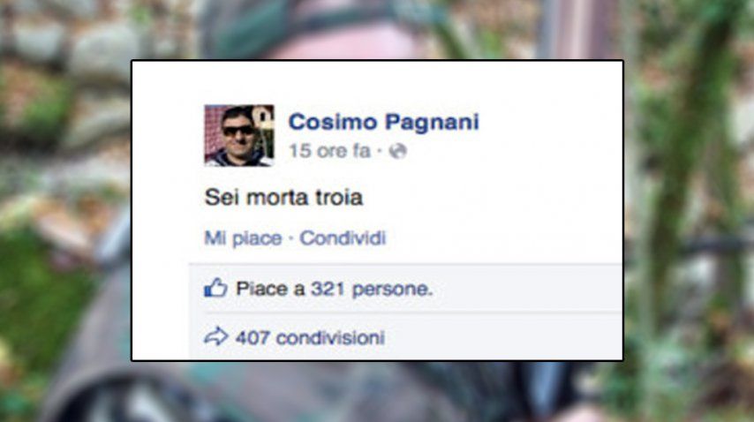
Task: Click the gray shares summary row
Action: pos(405,336)
